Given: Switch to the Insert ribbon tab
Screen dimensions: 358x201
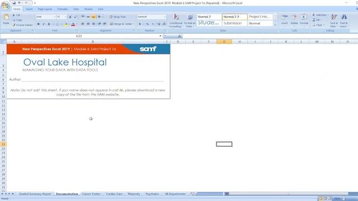Looking at the screenshot, I should point(29,9).
